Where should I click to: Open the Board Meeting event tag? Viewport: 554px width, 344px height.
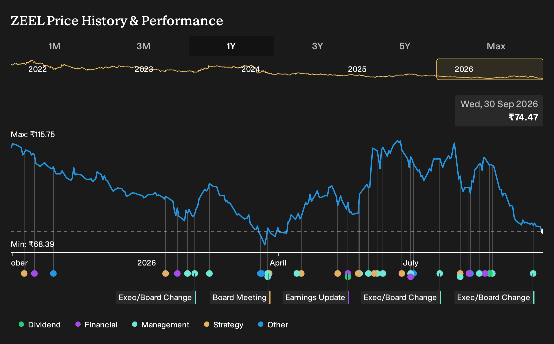click(x=240, y=297)
